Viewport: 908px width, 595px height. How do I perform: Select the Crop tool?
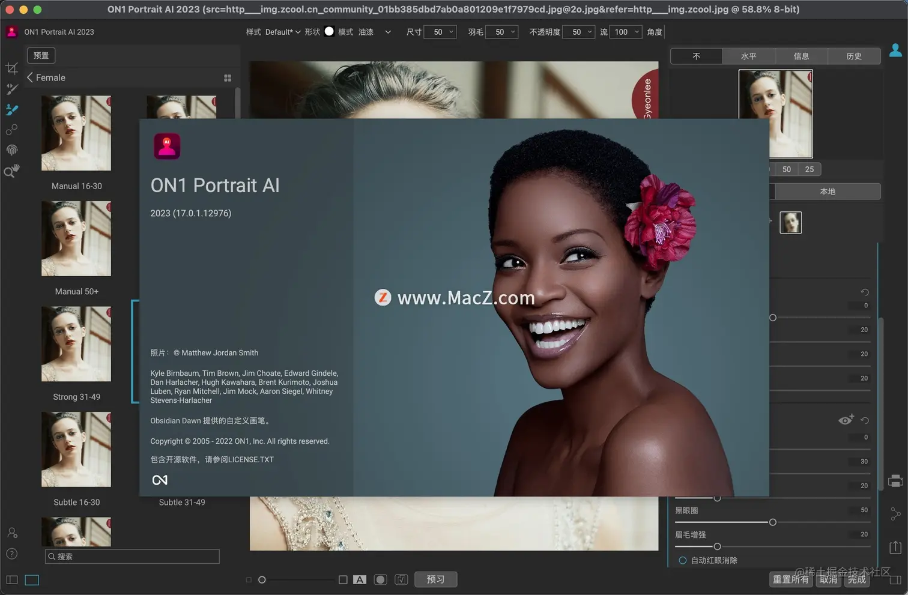pos(11,68)
